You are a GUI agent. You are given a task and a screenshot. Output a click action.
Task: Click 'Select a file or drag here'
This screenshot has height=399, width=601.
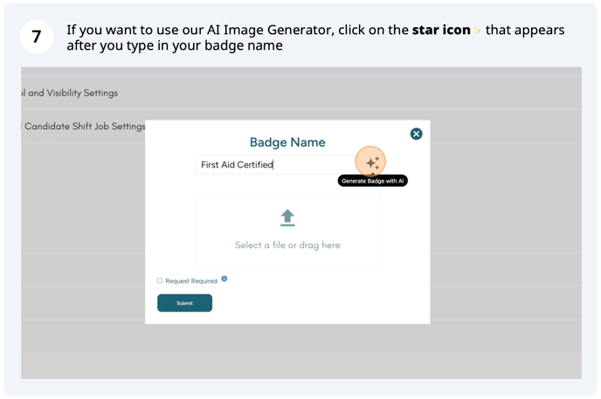(x=287, y=245)
